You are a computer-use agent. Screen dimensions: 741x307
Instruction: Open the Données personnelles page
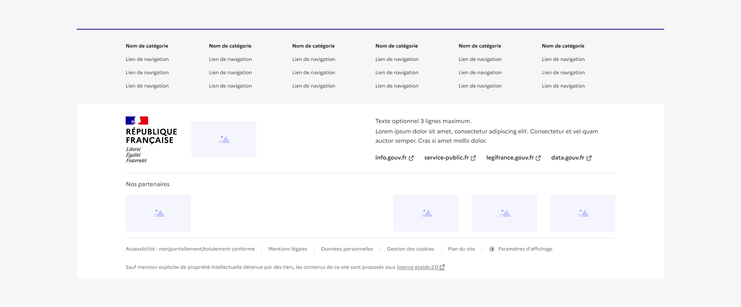click(347, 249)
